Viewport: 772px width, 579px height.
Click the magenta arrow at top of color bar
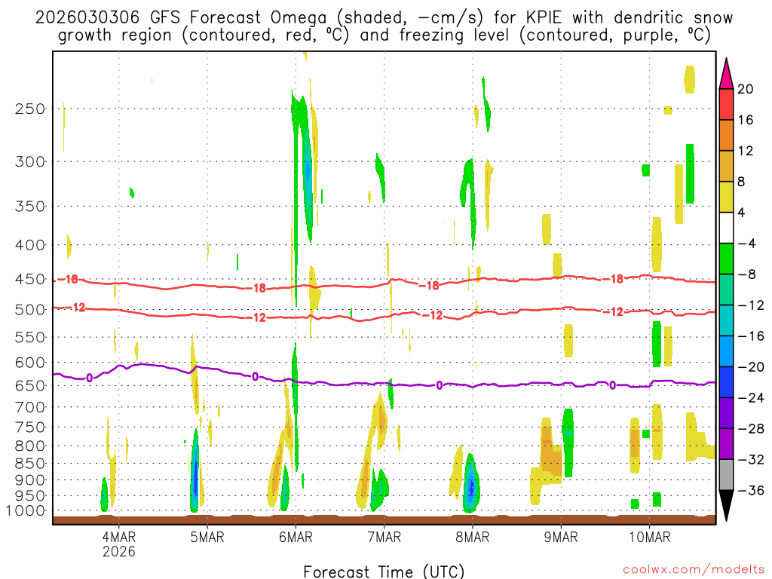(x=726, y=74)
